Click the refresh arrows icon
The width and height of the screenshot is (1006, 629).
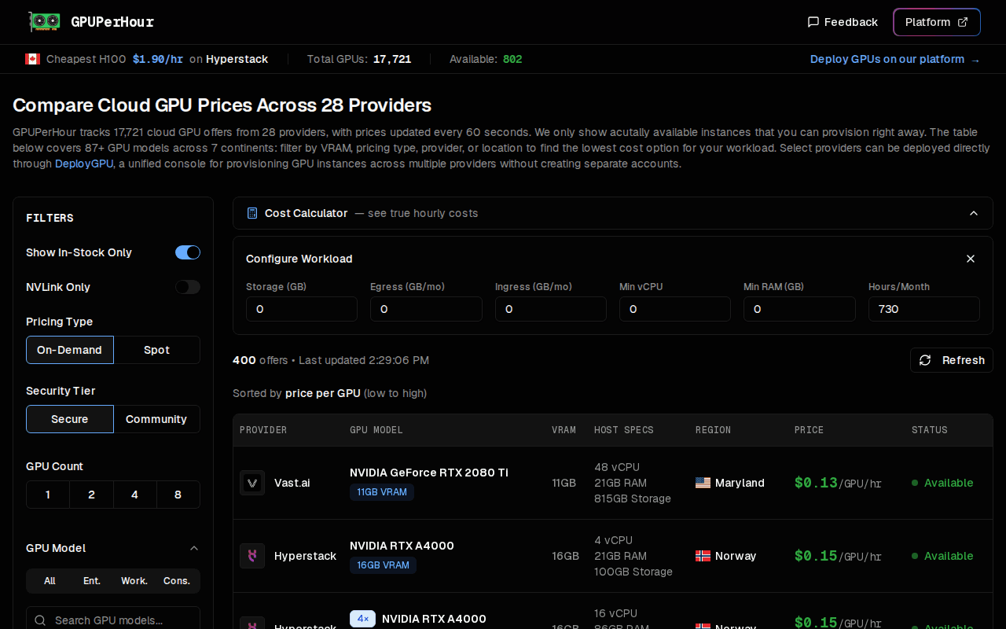925,360
